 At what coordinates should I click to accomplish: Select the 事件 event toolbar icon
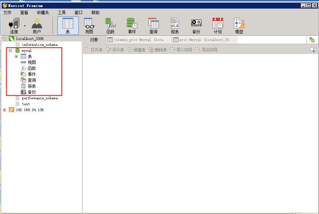[132, 26]
